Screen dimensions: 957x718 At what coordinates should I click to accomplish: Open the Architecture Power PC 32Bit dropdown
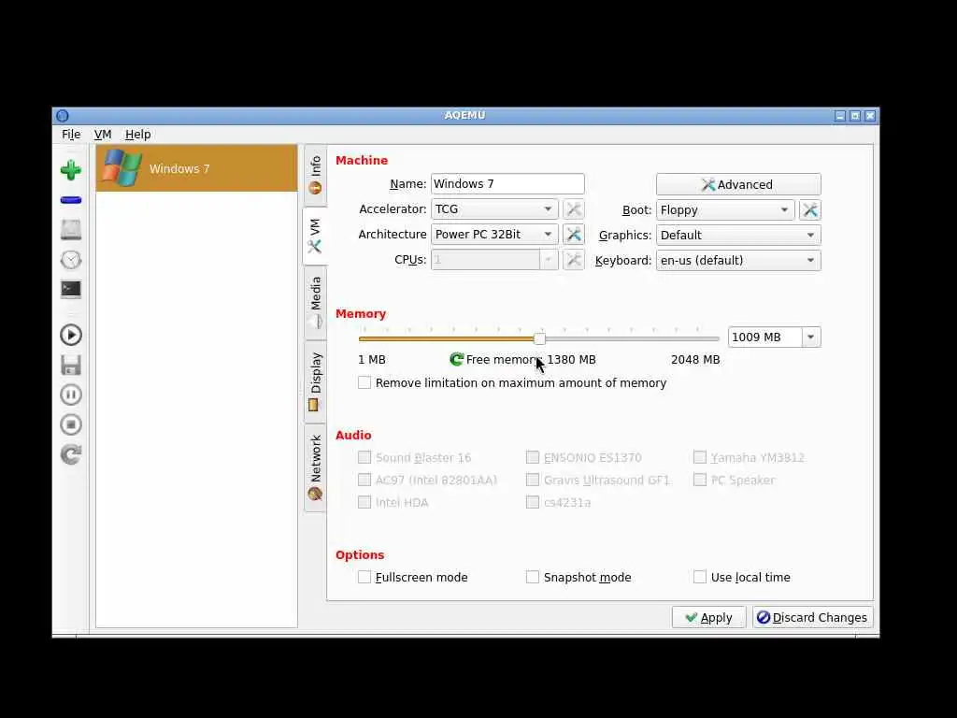pyautogui.click(x=494, y=235)
